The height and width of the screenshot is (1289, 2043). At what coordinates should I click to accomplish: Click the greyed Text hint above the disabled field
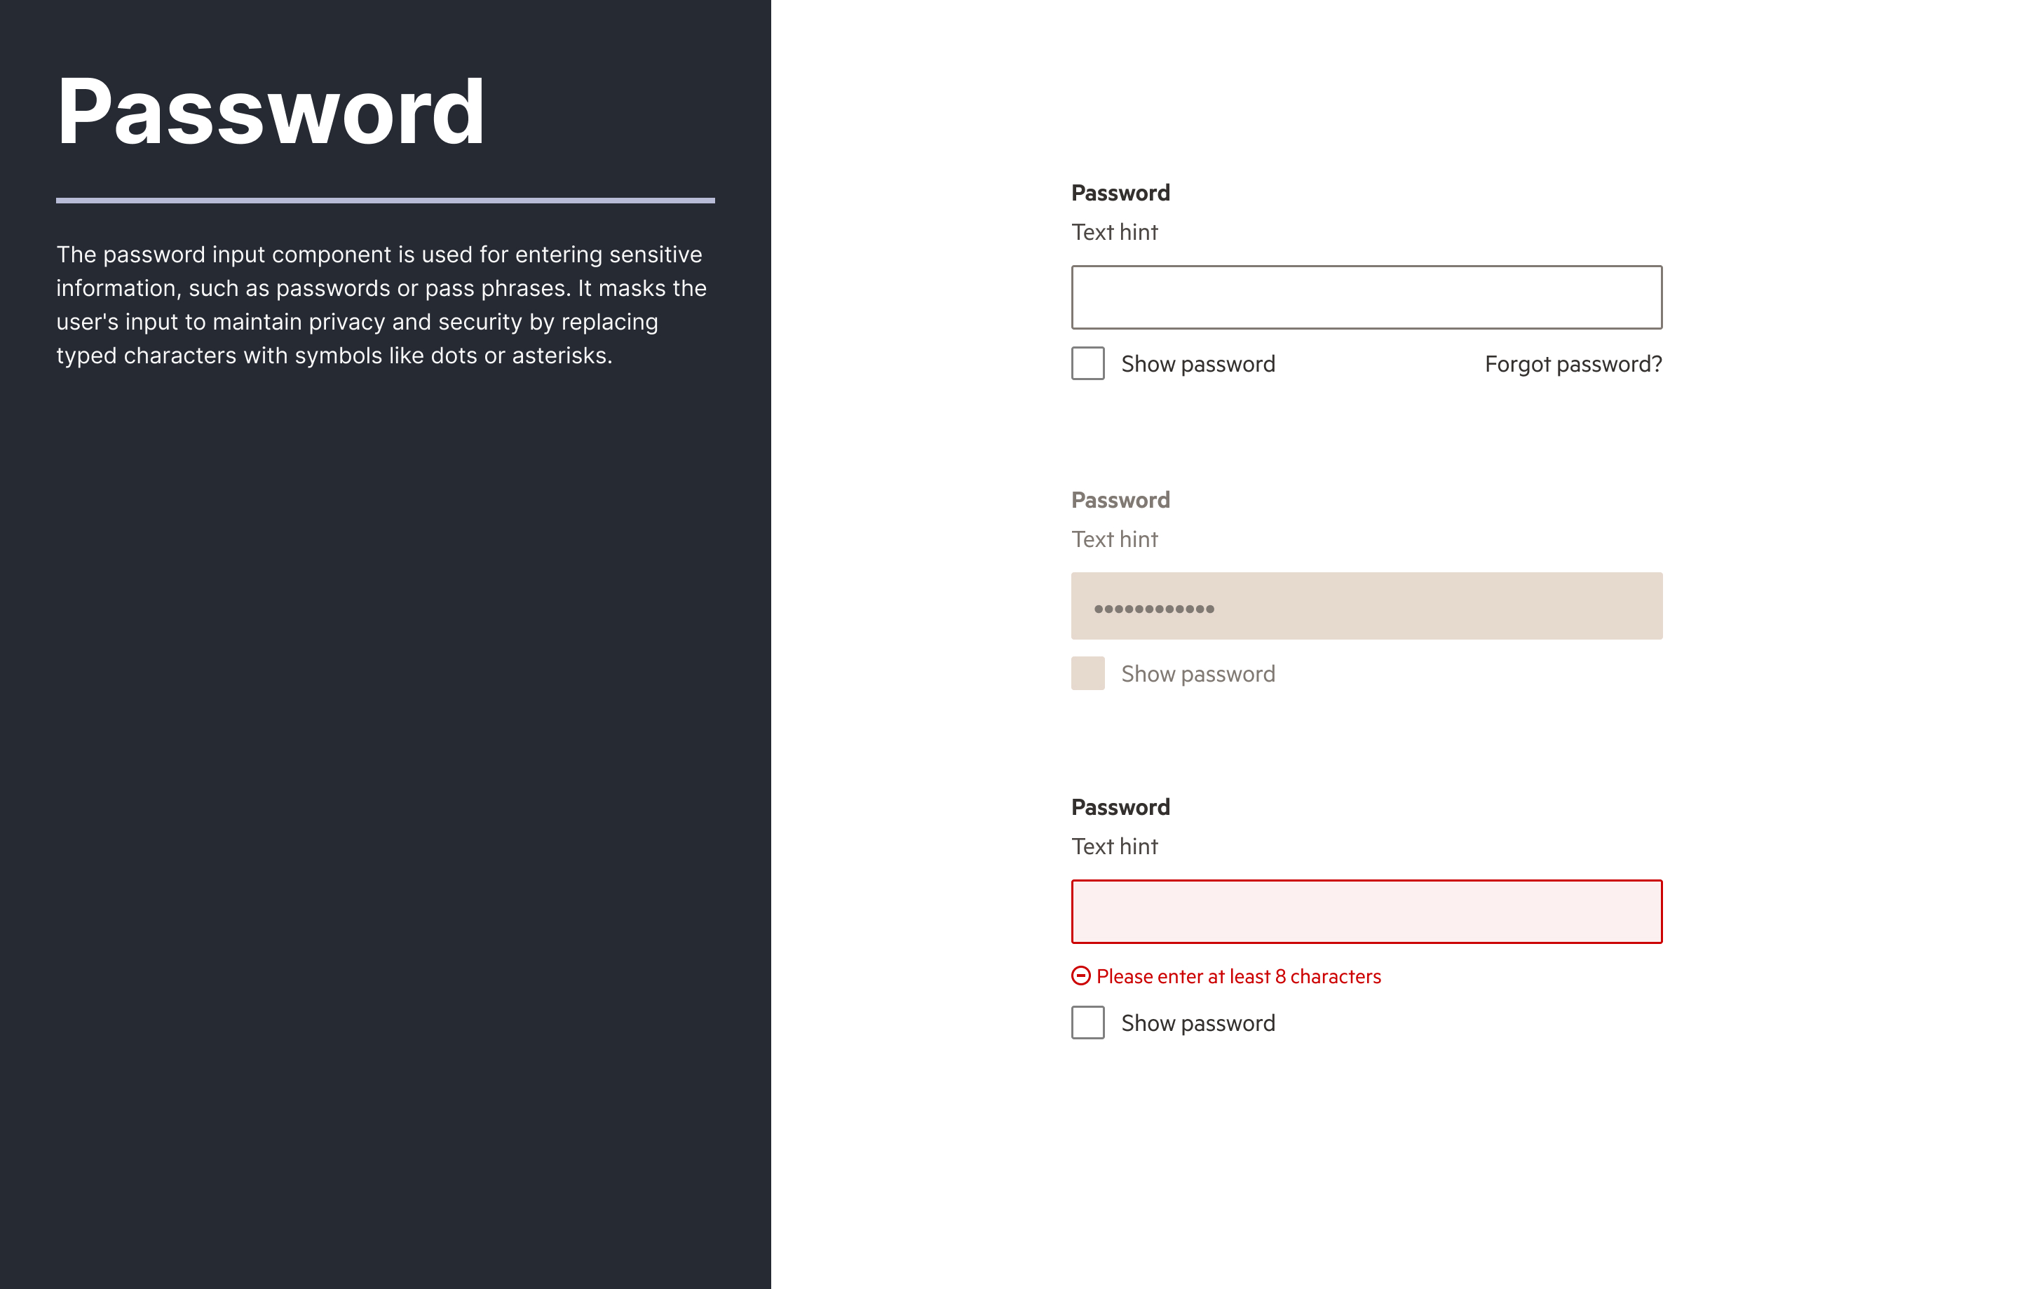point(1114,540)
